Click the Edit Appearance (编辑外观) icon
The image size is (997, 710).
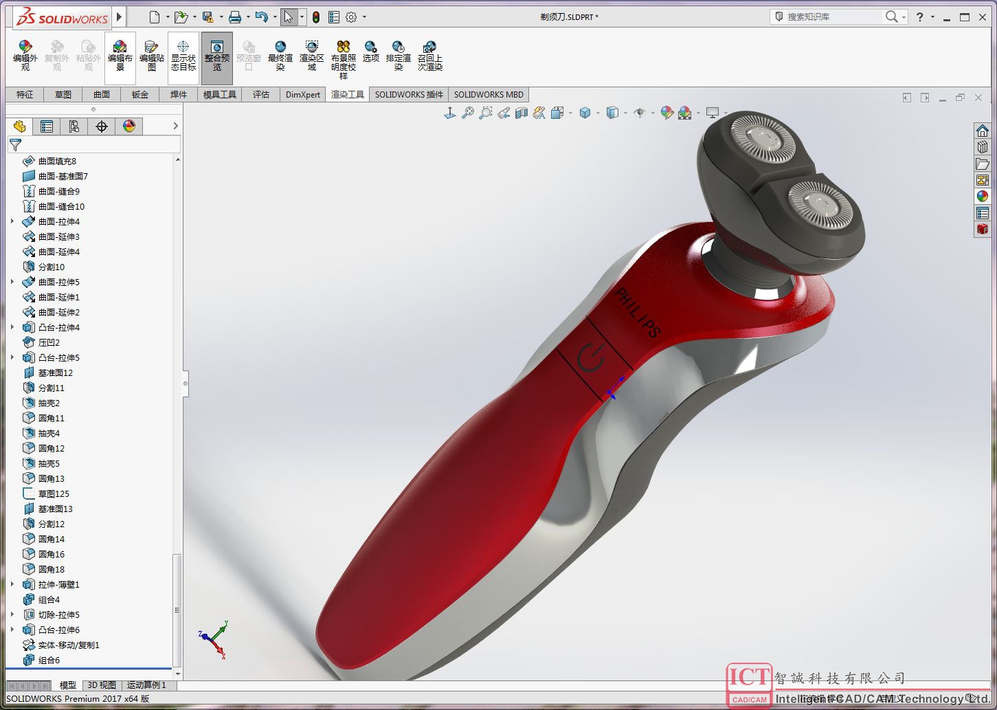pyautogui.click(x=25, y=55)
